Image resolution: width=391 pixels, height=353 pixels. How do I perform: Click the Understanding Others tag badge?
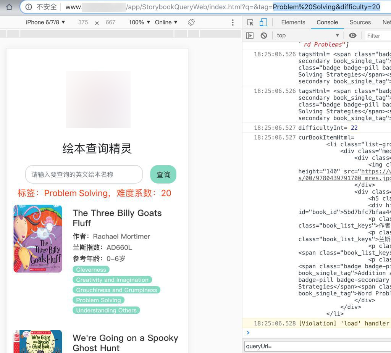(x=106, y=310)
